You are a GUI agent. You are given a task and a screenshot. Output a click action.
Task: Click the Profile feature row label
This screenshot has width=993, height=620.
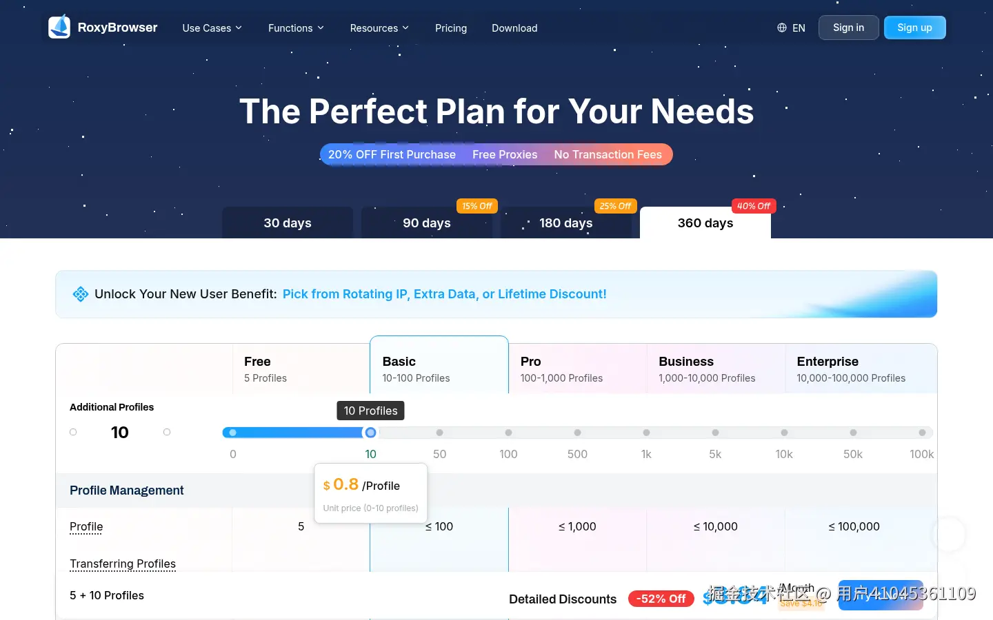pos(86,526)
